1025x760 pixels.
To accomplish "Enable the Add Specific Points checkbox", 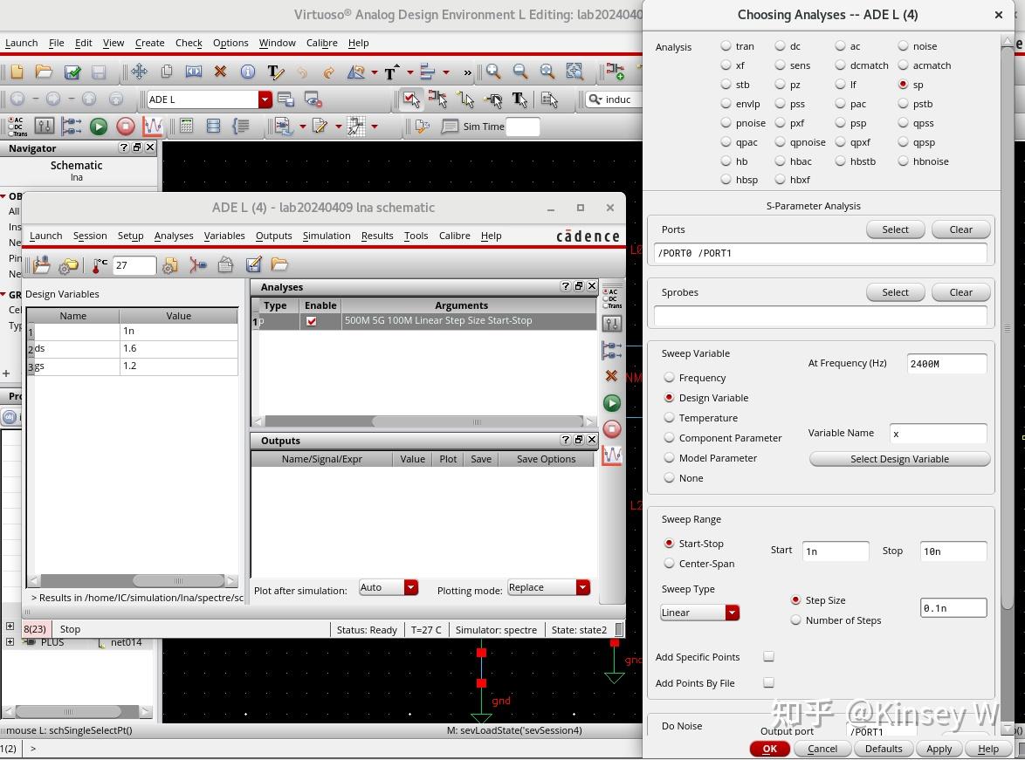I will coord(768,657).
